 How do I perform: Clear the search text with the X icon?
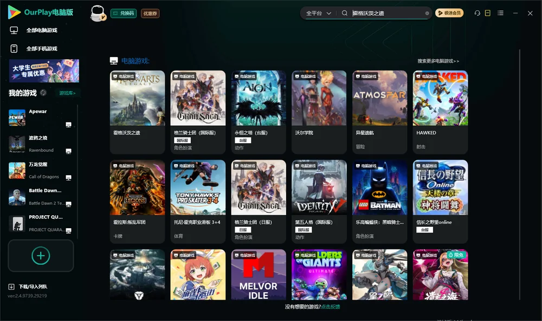tap(427, 14)
